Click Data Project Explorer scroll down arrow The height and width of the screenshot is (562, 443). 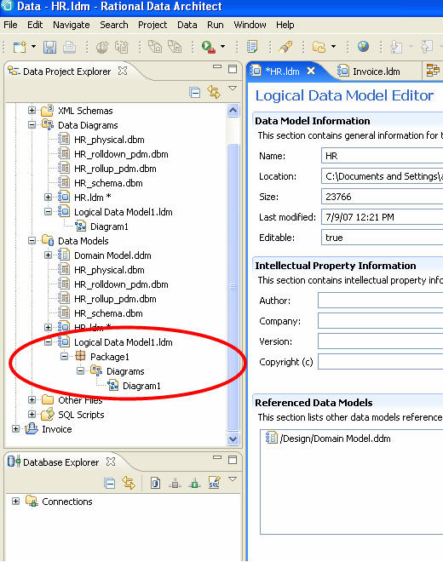tap(233, 439)
